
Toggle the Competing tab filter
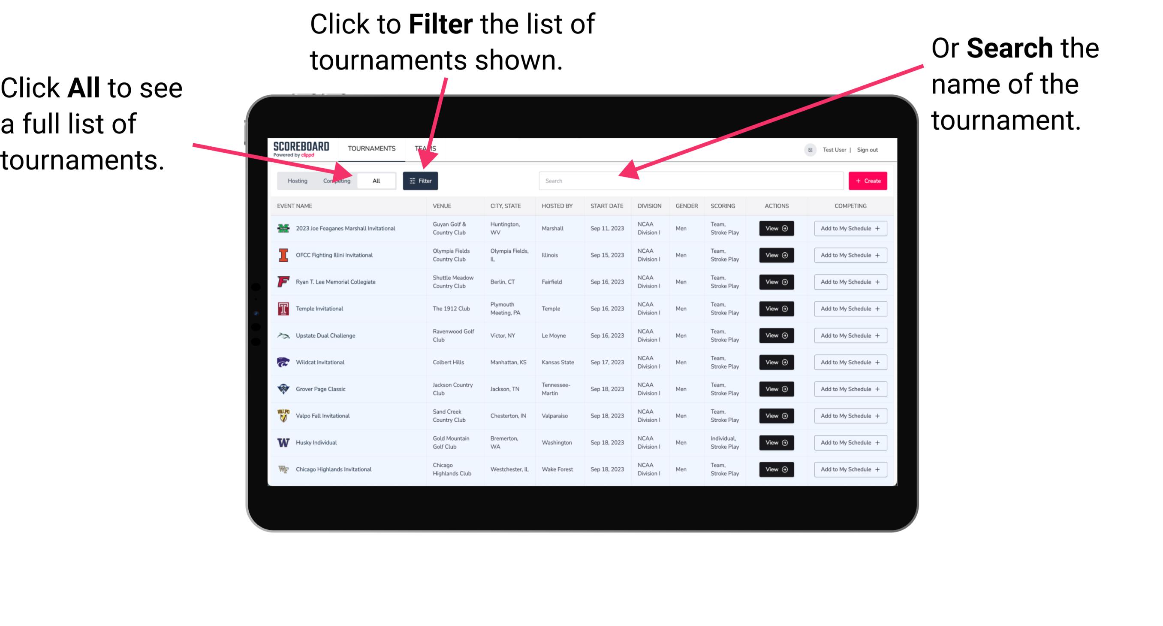point(336,180)
